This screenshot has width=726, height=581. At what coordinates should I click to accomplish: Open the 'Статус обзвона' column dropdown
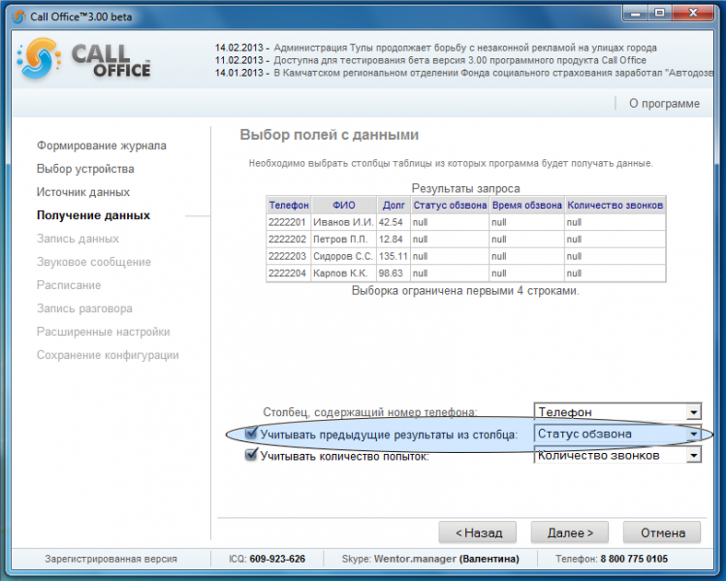[617, 434]
